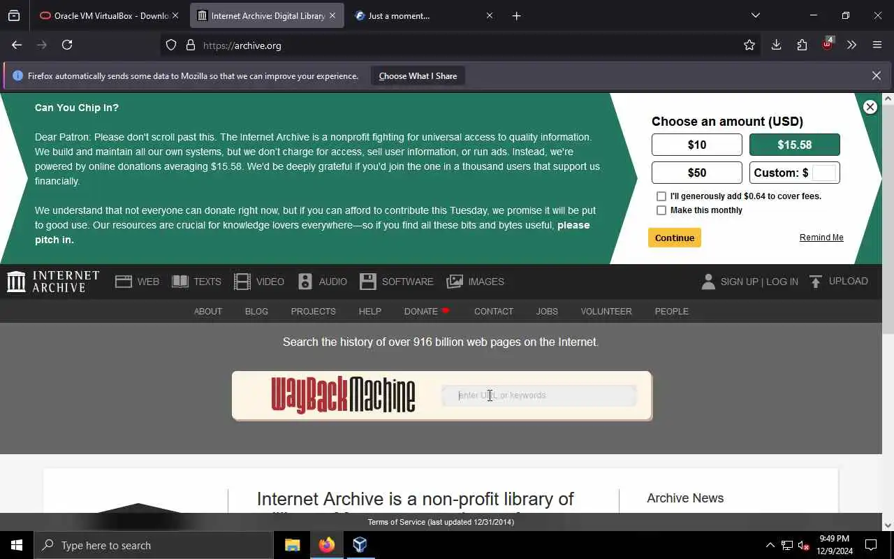Open the Audio speaker icon
Image resolution: width=894 pixels, height=559 pixels.
(x=305, y=282)
